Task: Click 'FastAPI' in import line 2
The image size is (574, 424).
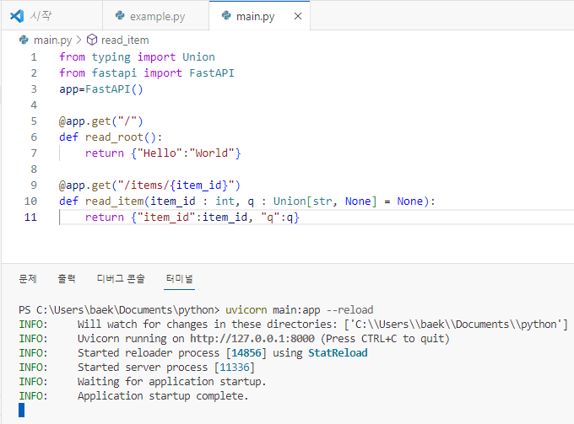Action: [x=212, y=73]
